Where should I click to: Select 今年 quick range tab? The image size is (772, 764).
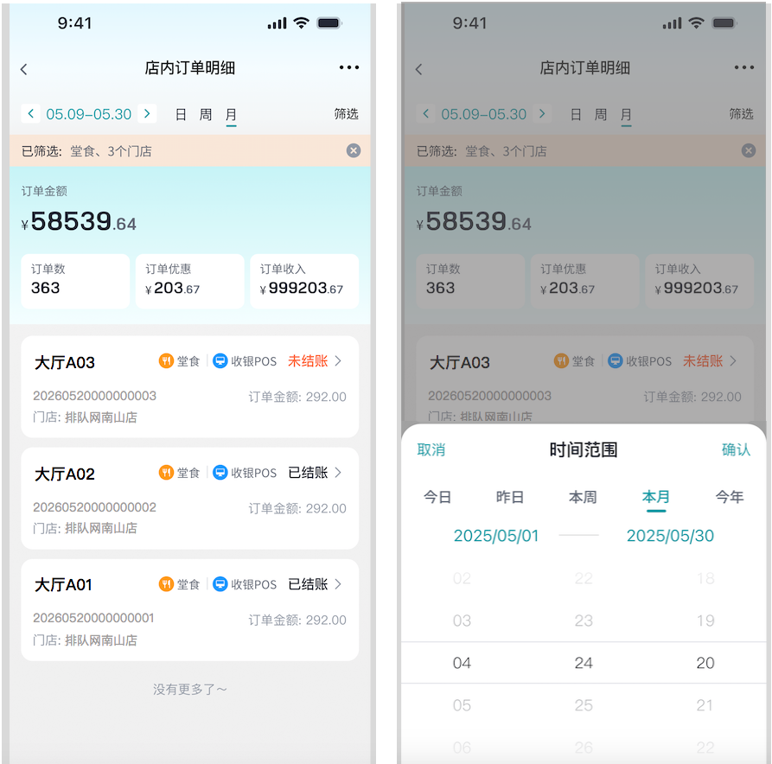click(x=730, y=497)
